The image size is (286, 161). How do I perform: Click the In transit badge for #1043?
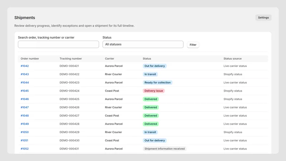click(150, 74)
